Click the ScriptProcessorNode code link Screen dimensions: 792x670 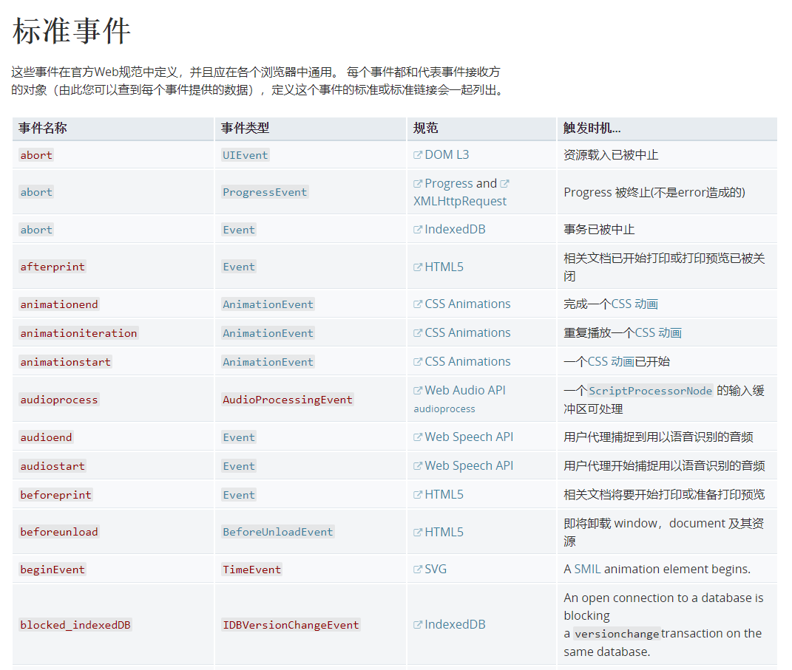pyautogui.click(x=650, y=391)
